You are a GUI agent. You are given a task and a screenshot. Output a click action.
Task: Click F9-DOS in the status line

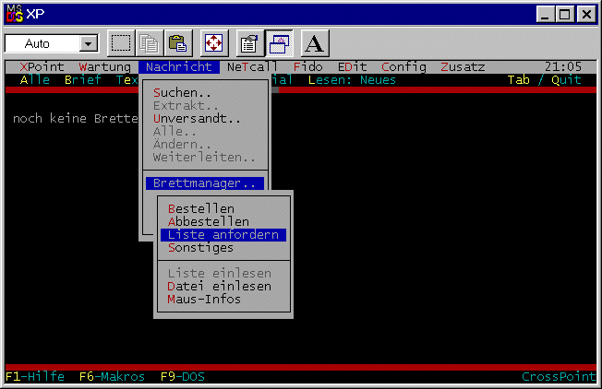pyautogui.click(x=183, y=377)
